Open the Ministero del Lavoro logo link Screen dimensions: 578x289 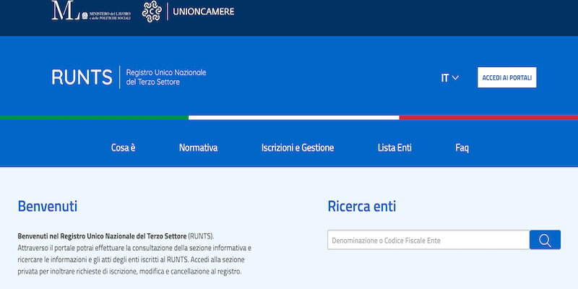(91, 11)
